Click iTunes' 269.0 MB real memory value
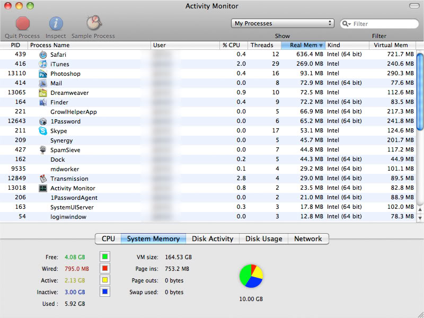The image size is (424, 318). (310, 64)
